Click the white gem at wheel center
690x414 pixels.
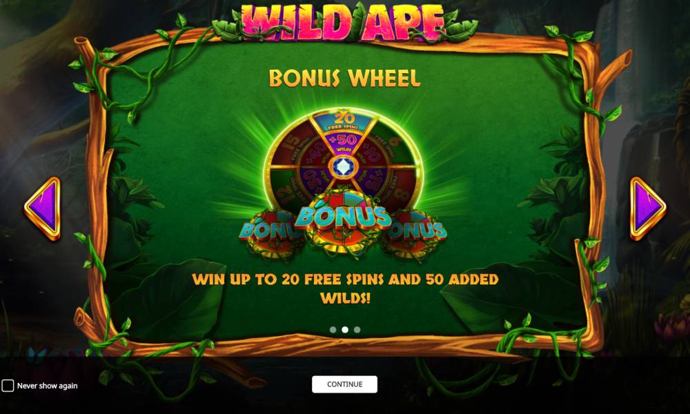[x=343, y=167]
